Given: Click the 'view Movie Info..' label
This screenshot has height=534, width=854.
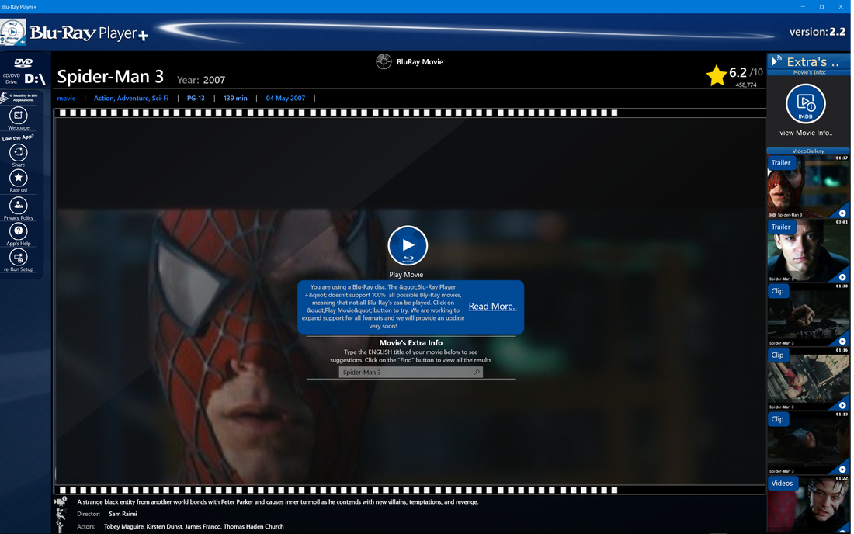Looking at the screenshot, I should click(806, 133).
